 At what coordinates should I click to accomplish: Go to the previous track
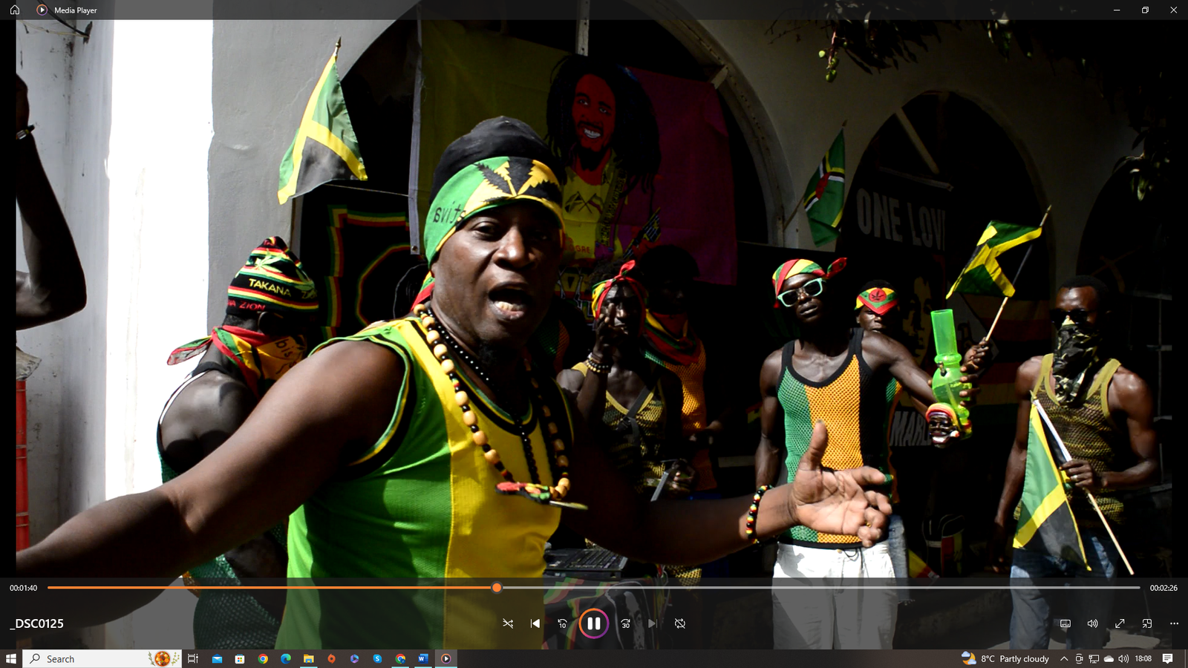[x=535, y=623]
